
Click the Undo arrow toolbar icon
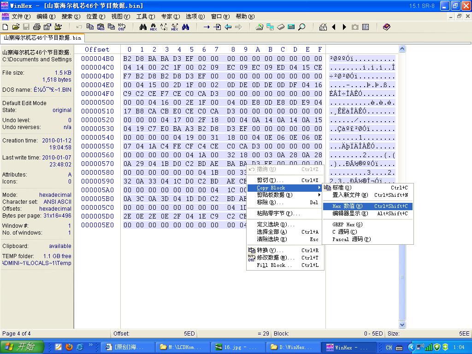(79, 27)
